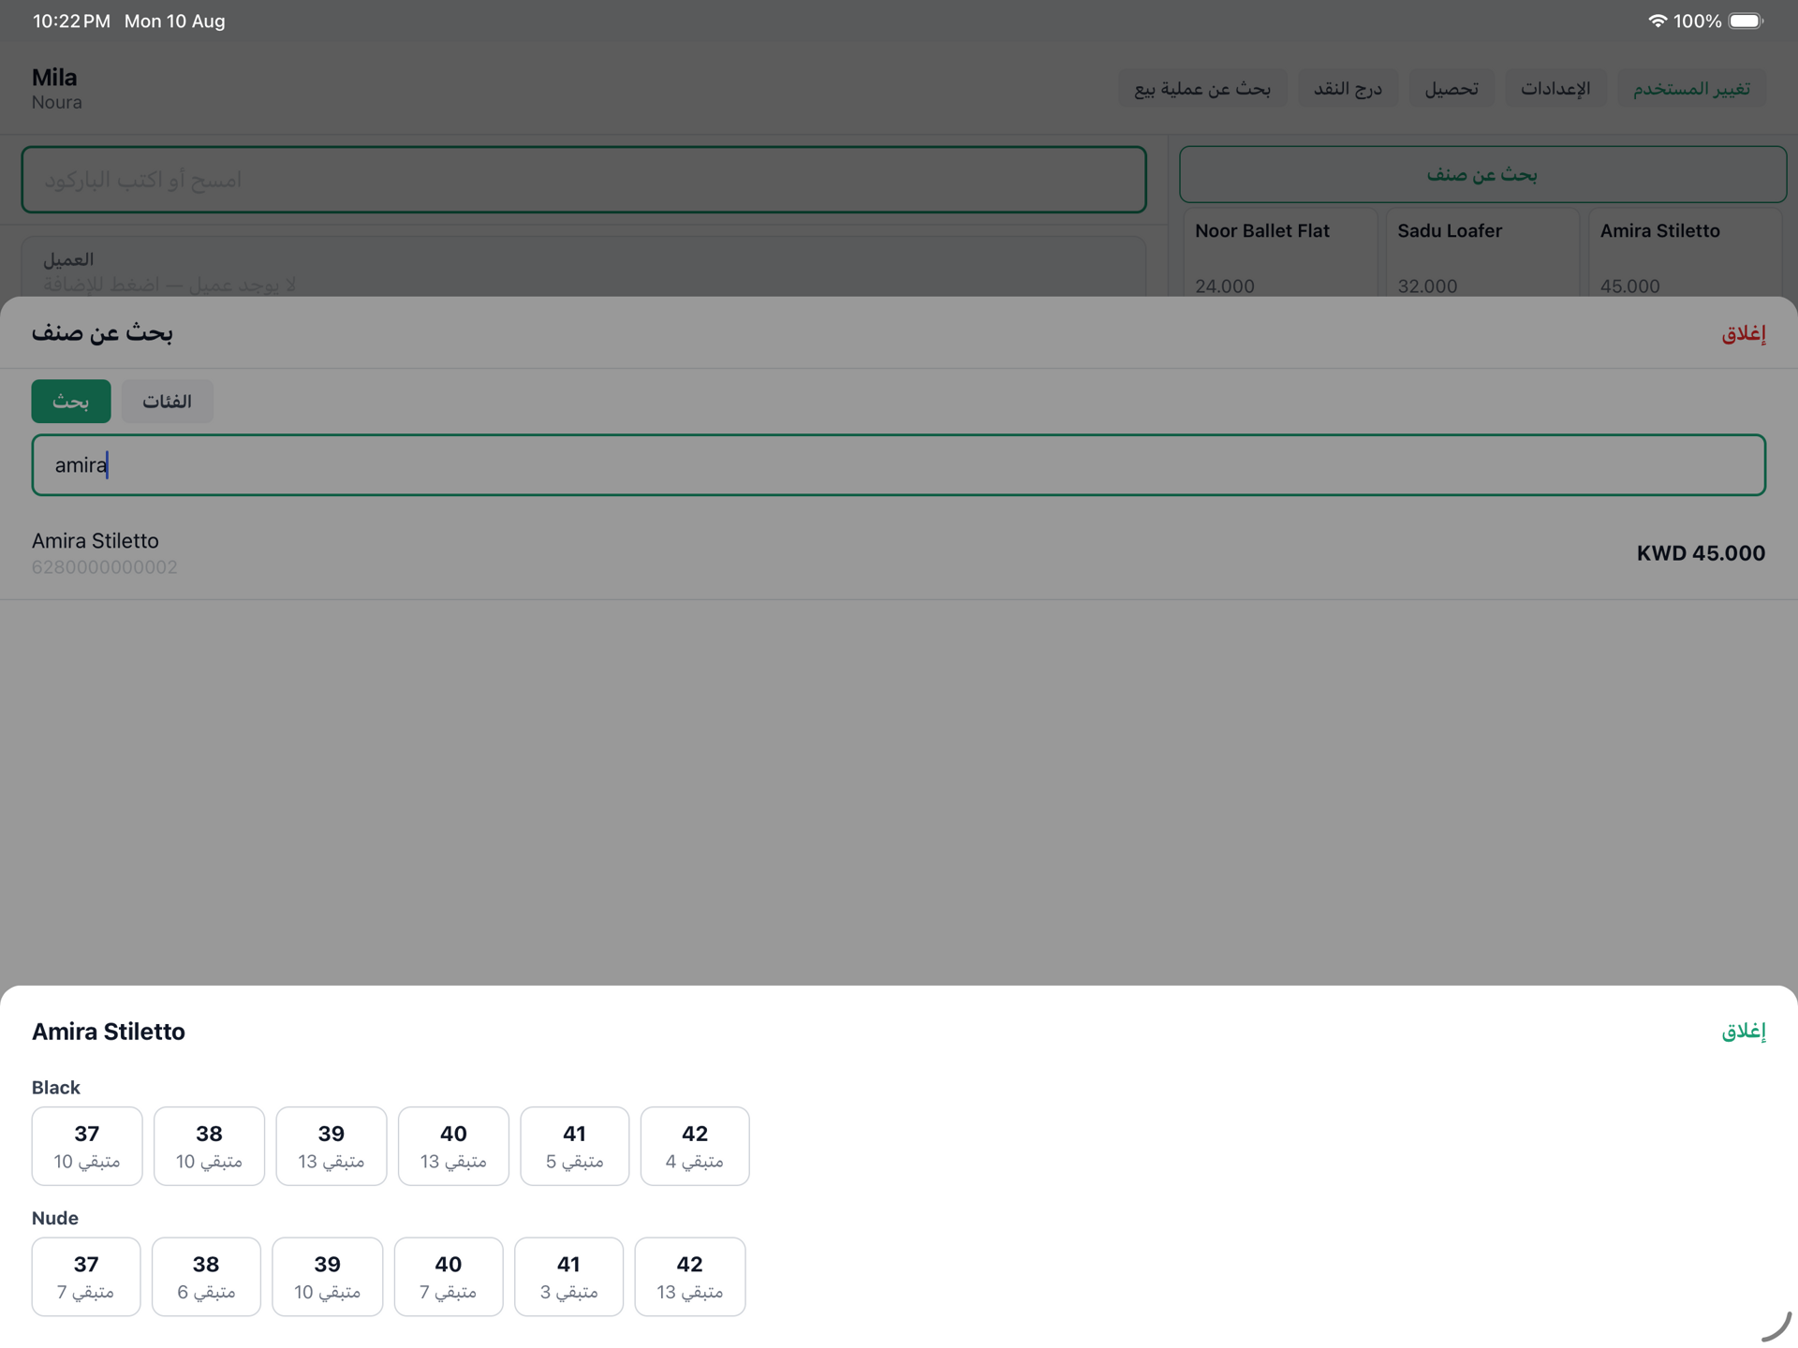
Task: Select Black size 41 variant
Action: (574, 1146)
